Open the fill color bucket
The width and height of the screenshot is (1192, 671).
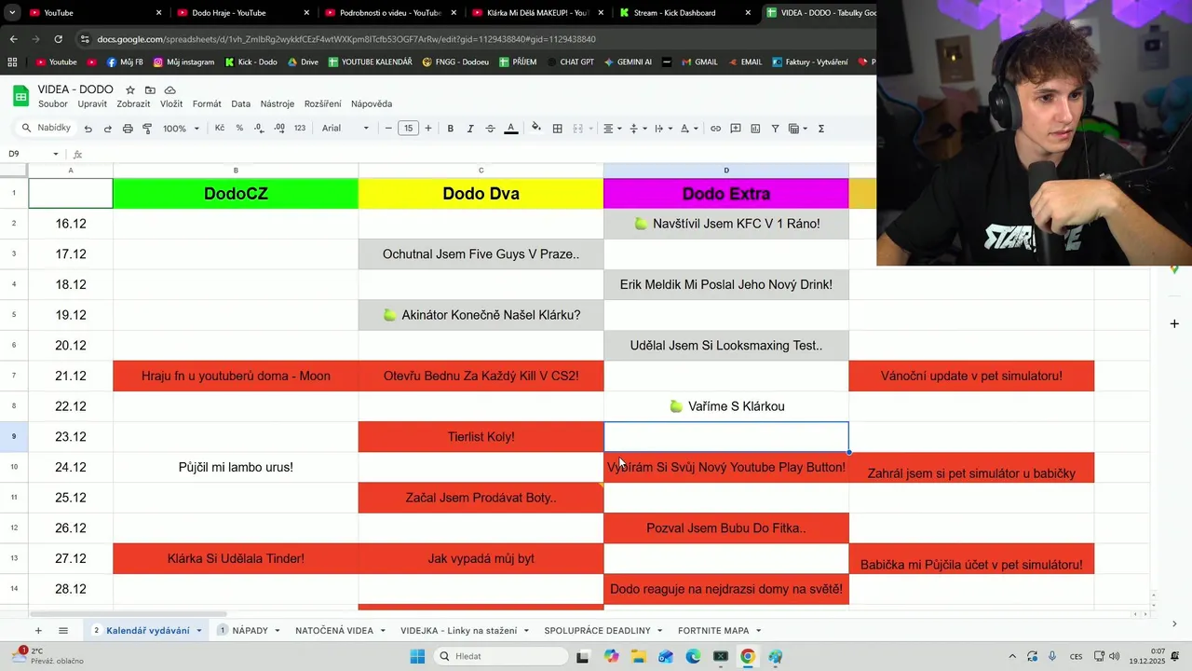click(x=536, y=129)
